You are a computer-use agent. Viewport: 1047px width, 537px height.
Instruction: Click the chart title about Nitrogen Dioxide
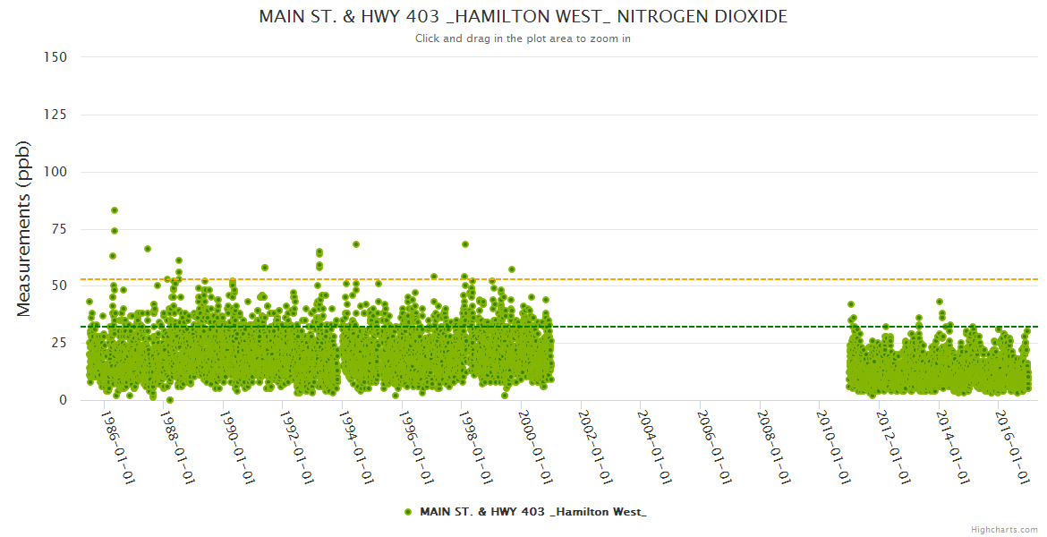coord(523,17)
